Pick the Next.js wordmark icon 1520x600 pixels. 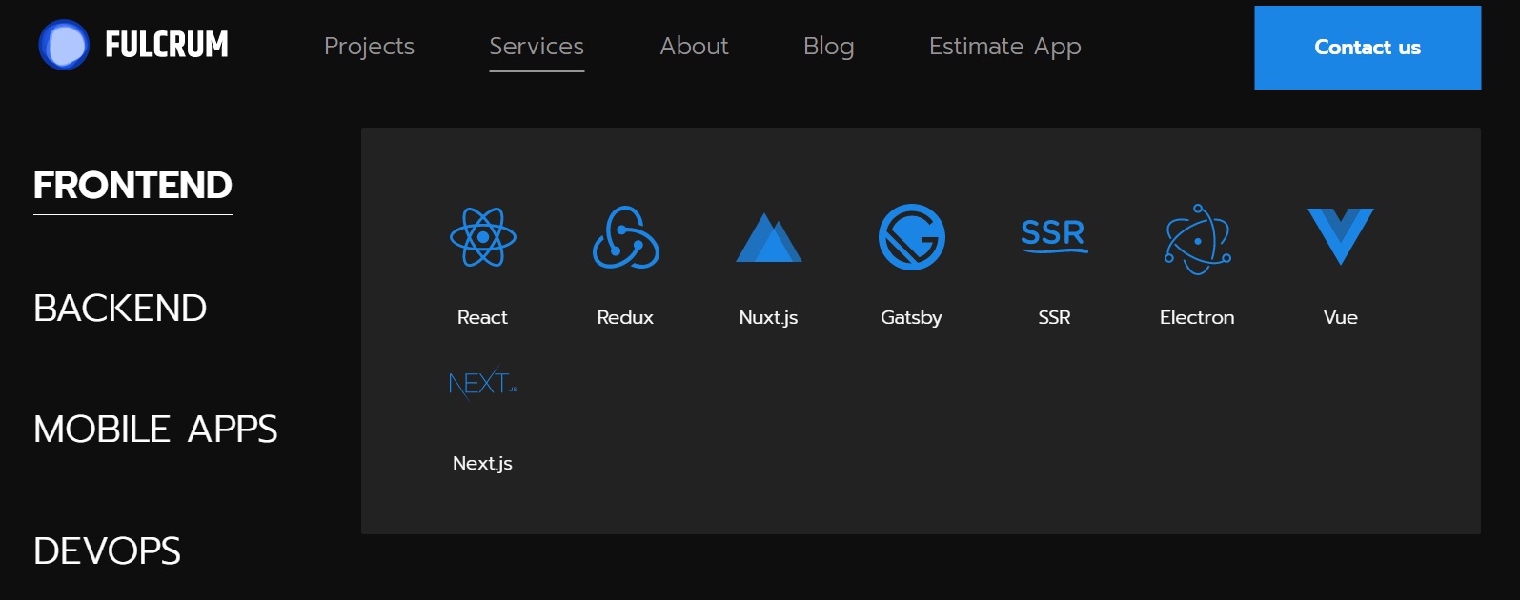[x=483, y=383]
